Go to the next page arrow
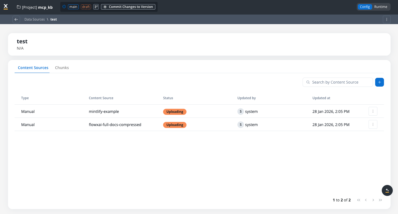398x214 pixels. (373, 200)
